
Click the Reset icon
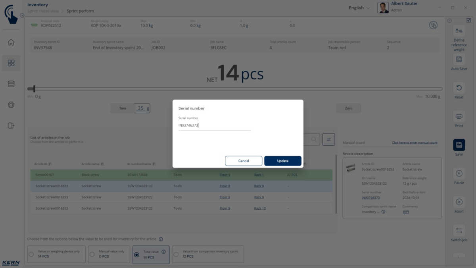click(459, 88)
